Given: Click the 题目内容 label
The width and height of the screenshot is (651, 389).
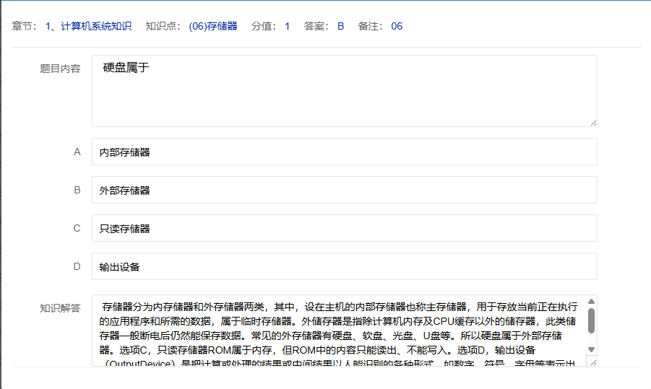Looking at the screenshot, I should tap(60, 69).
